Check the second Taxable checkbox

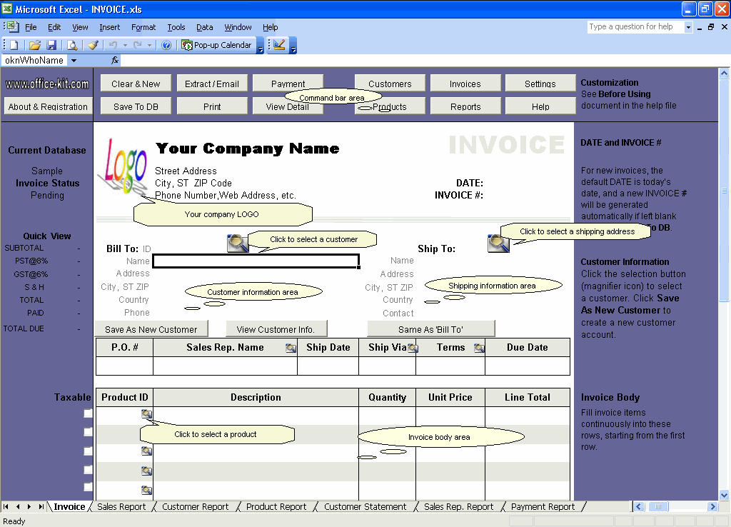click(87, 431)
